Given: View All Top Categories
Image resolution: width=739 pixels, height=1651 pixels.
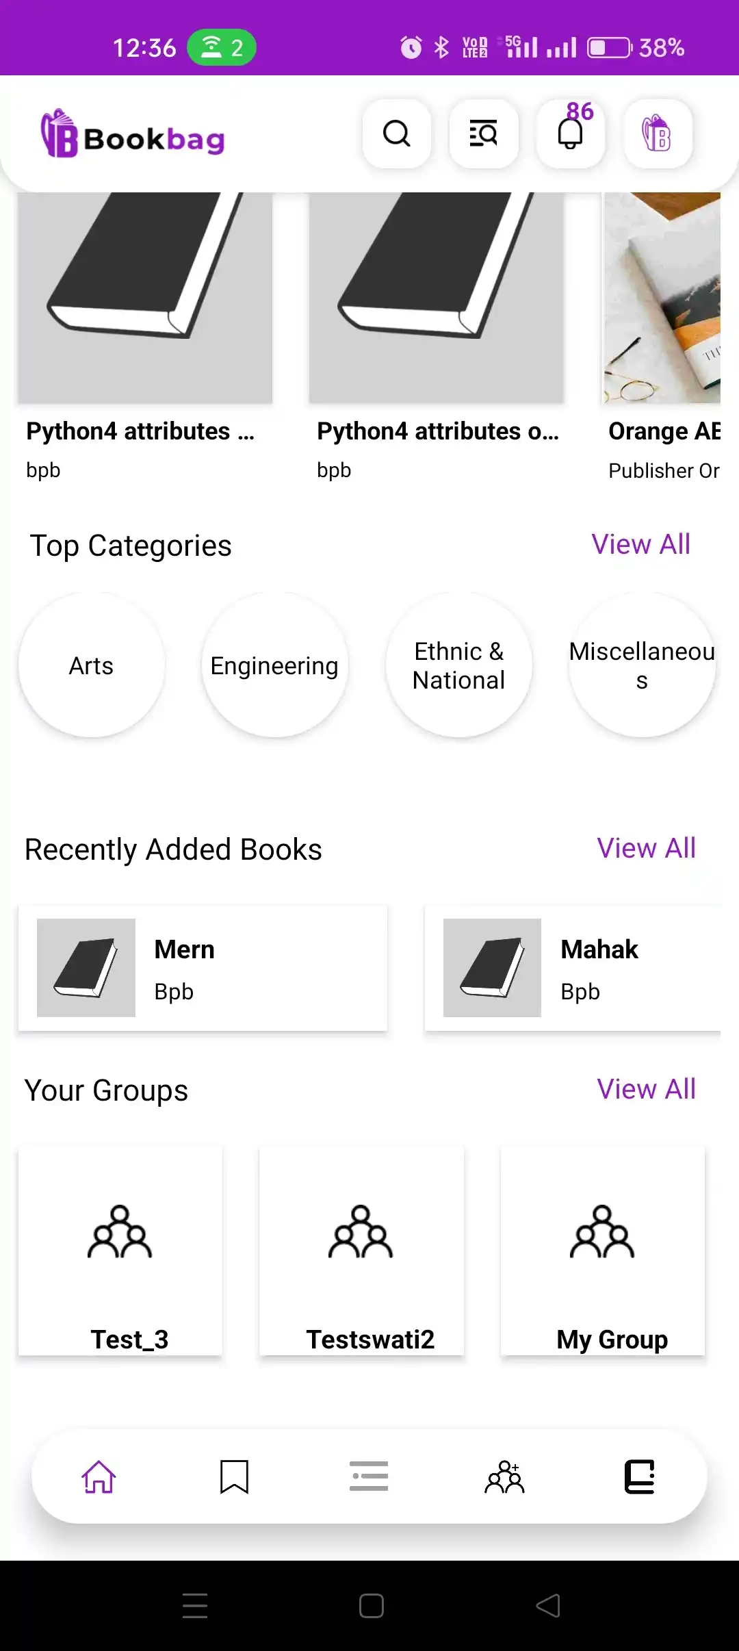Looking at the screenshot, I should pyautogui.click(x=641, y=544).
